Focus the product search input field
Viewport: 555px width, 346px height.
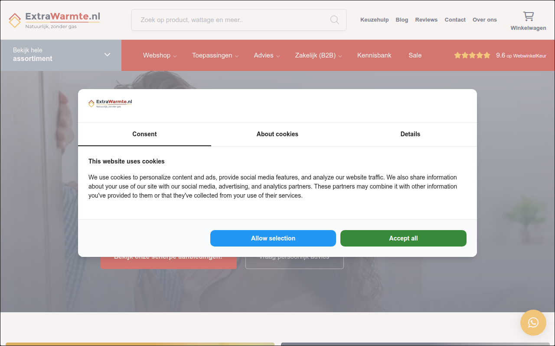pos(239,20)
